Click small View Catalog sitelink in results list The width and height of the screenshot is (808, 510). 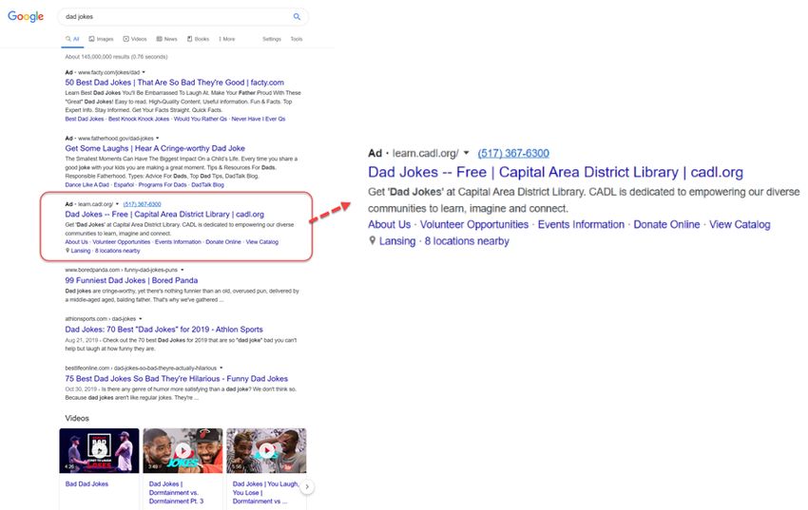pos(261,242)
